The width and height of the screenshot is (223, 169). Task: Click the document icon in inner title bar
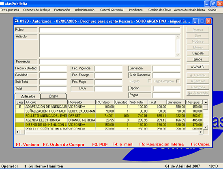17,21
